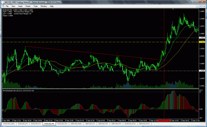Select the active EURUSD,M5 chart tab
This screenshot has width=207, height=127.
pos(49,124)
